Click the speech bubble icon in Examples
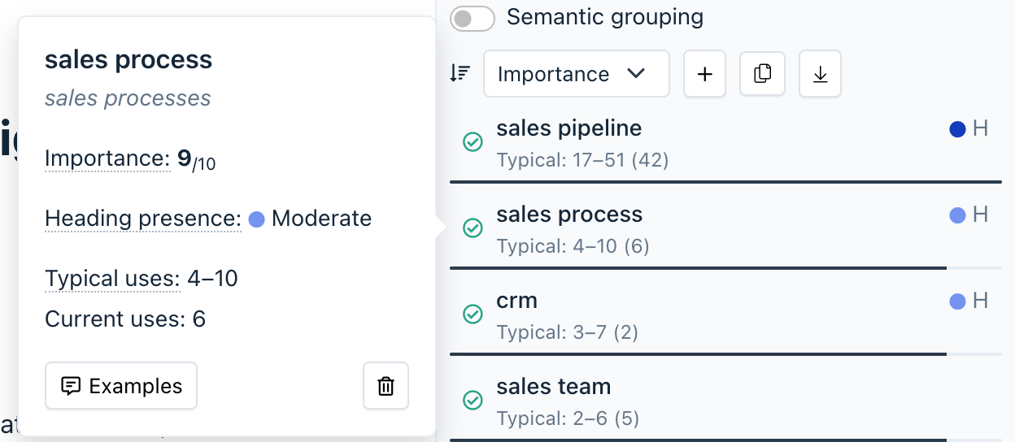Screen dimensions: 1015x442 point(72,386)
